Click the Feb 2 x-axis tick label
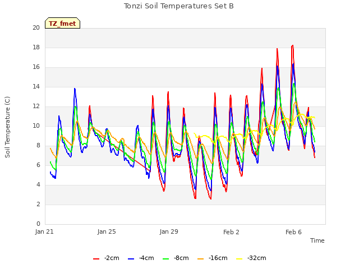Image resolution: width=359 pixels, height=269 pixels. [x=231, y=232]
